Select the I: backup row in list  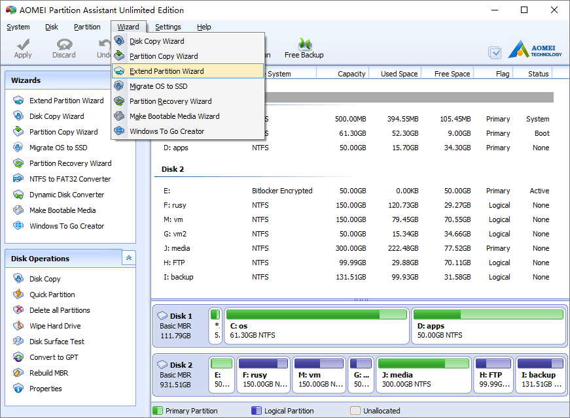click(x=356, y=277)
